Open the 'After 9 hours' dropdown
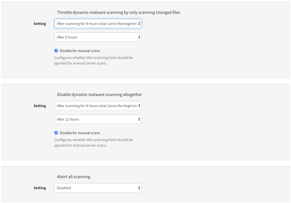 (98, 37)
